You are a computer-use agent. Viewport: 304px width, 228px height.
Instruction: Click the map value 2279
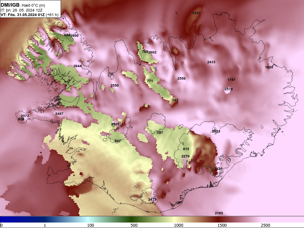(185, 156)
